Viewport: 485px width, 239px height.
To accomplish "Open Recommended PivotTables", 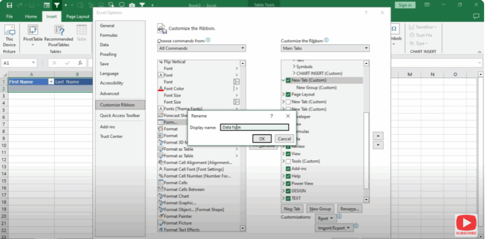I will pyautogui.click(x=59, y=36).
